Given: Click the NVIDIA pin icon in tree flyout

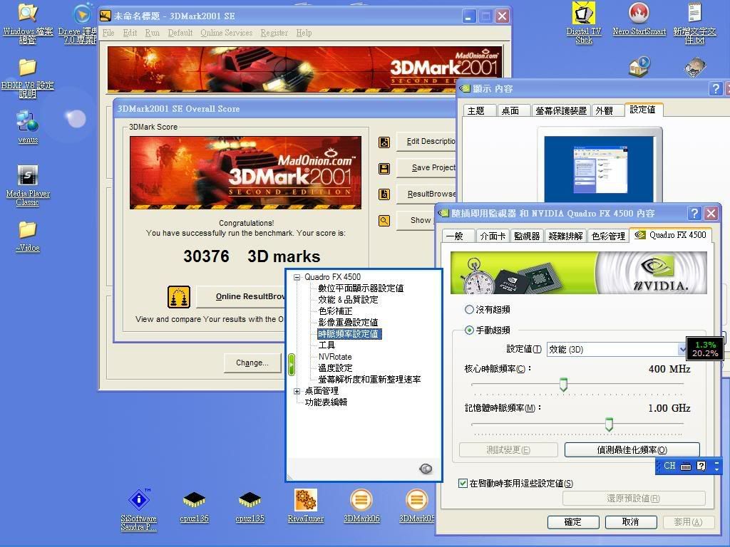Looking at the screenshot, I should tap(426, 469).
